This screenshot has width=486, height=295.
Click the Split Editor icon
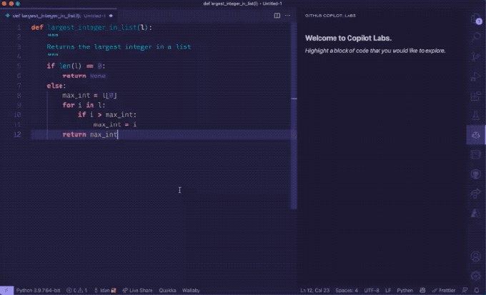point(277,14)
